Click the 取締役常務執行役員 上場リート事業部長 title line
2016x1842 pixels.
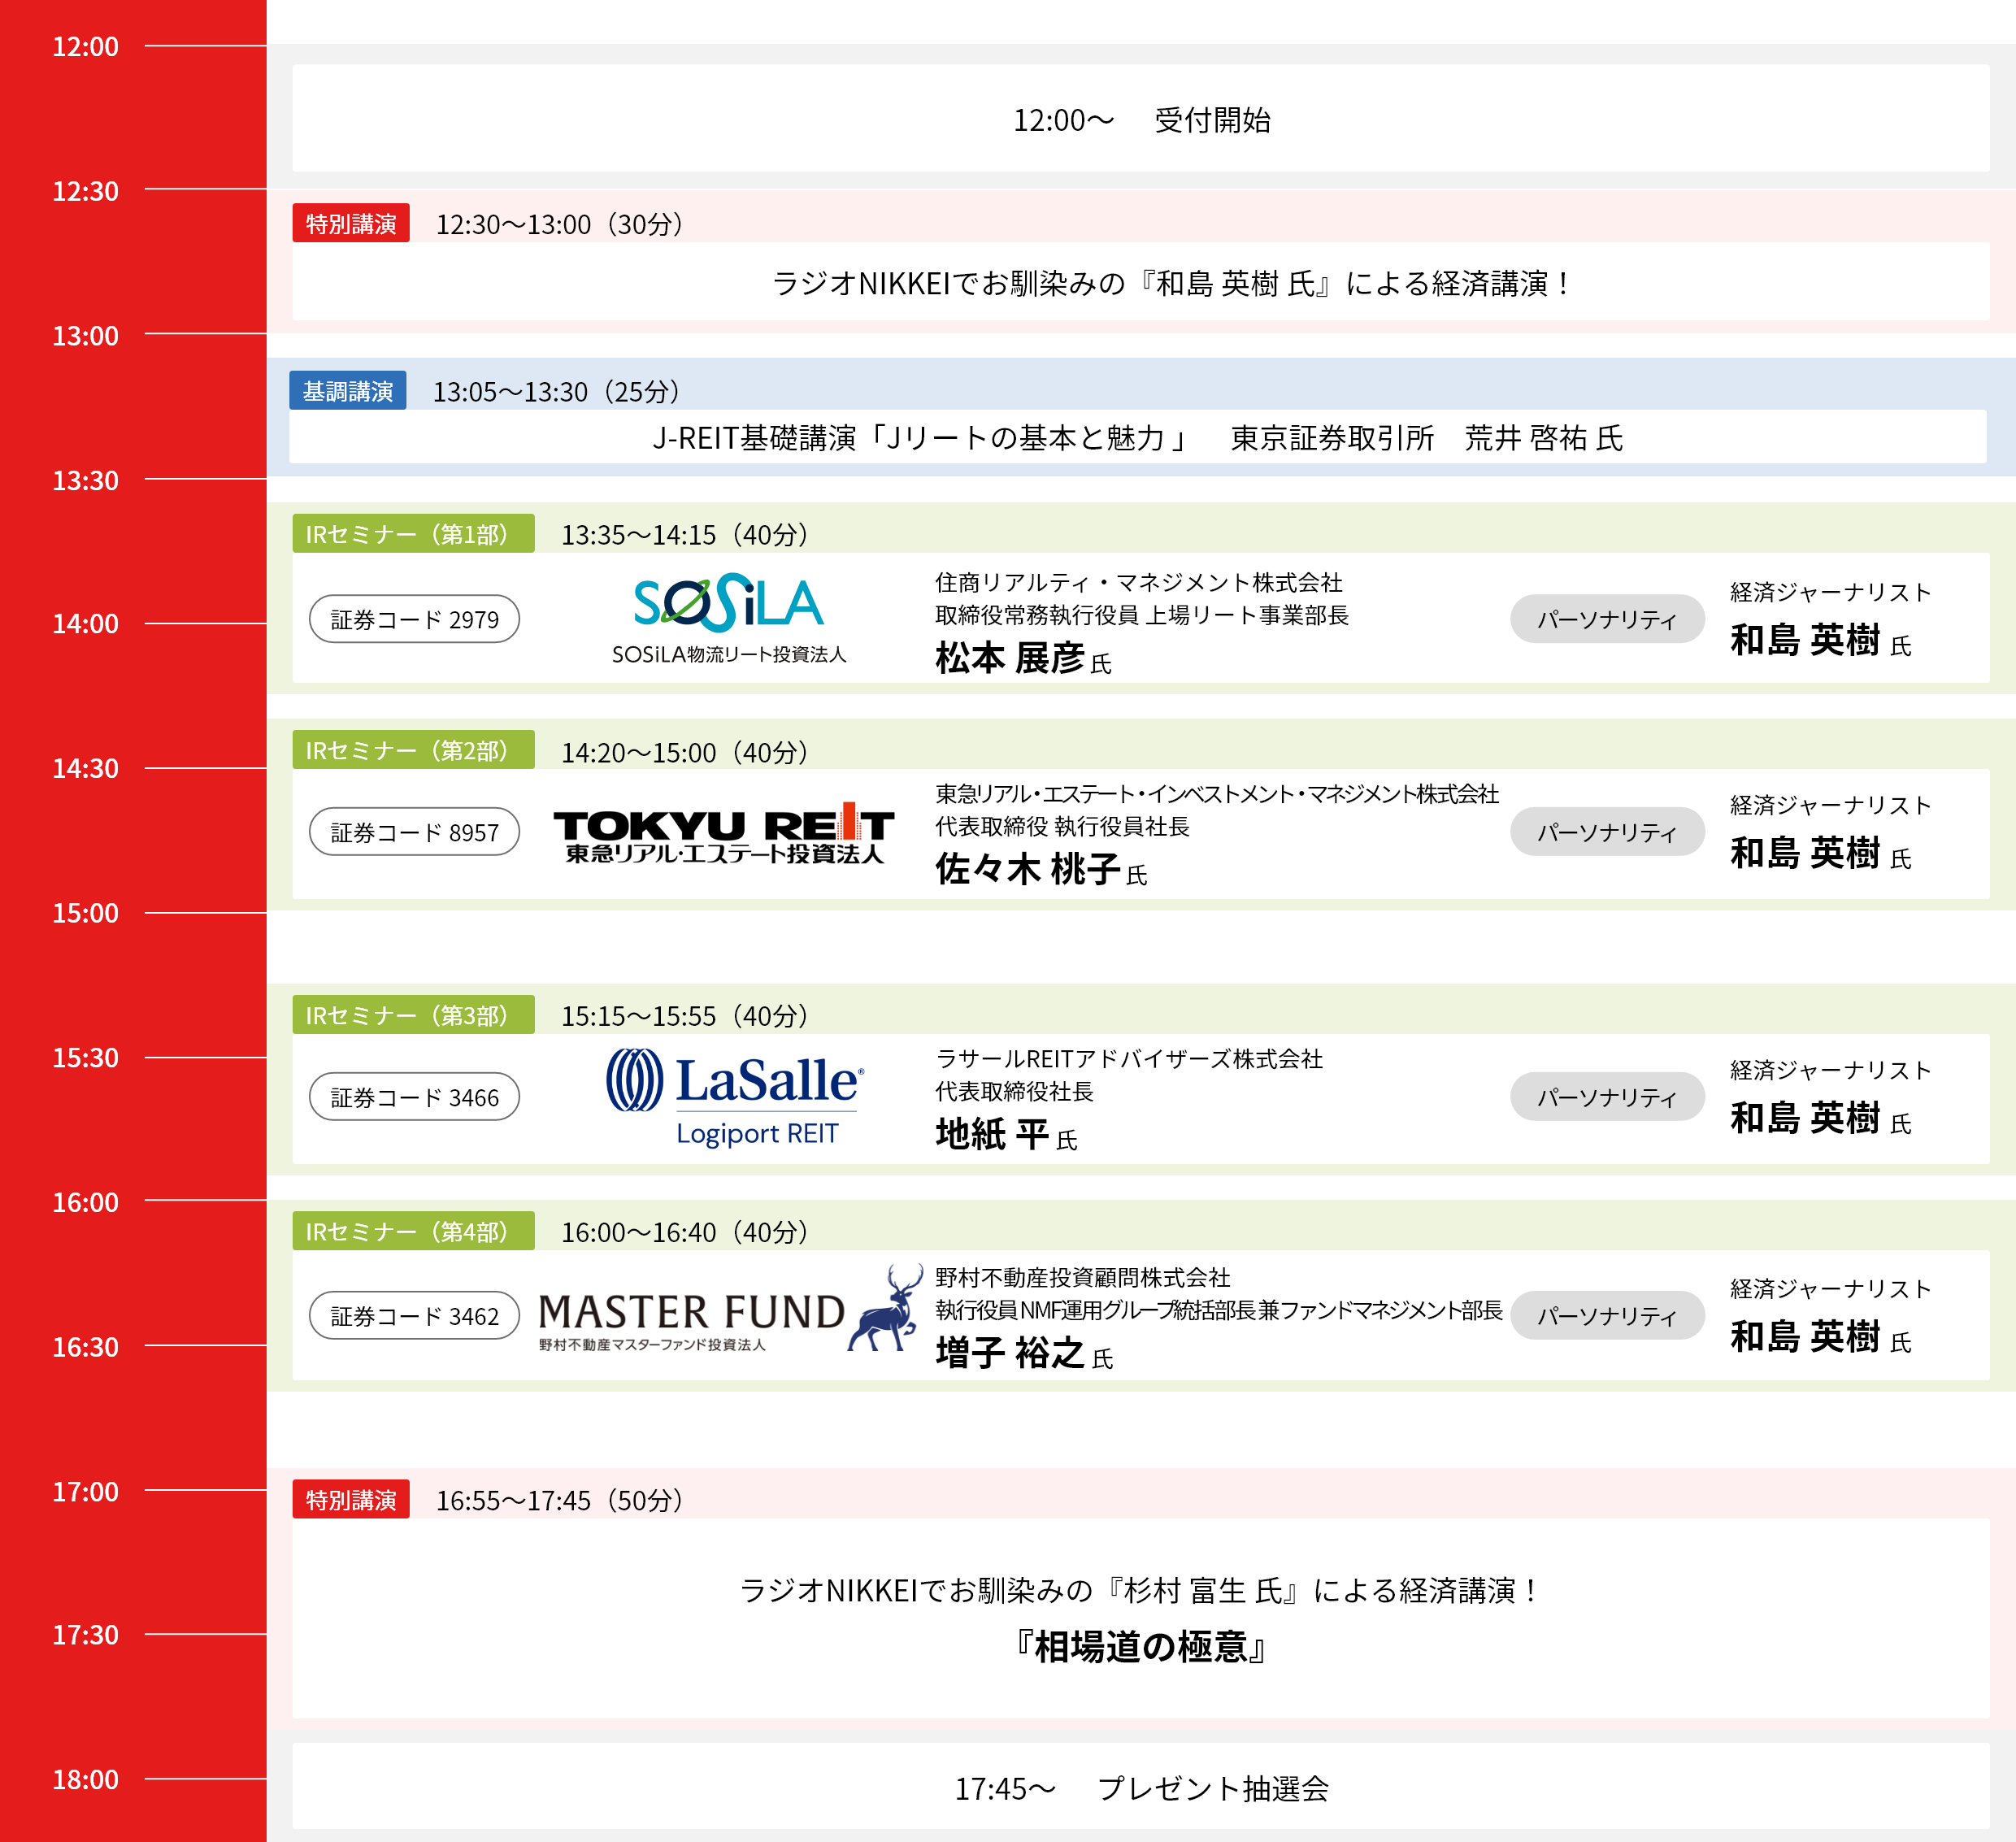tap(1142, 615)
